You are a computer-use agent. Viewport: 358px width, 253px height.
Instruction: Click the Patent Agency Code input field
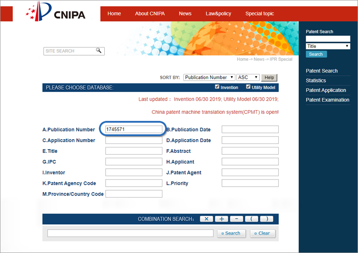[x=134, y=183]
